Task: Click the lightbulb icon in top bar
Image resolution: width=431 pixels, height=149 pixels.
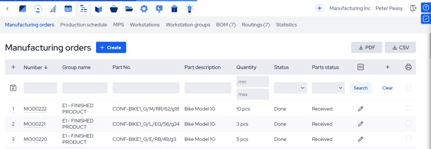Action: [190, 9]
